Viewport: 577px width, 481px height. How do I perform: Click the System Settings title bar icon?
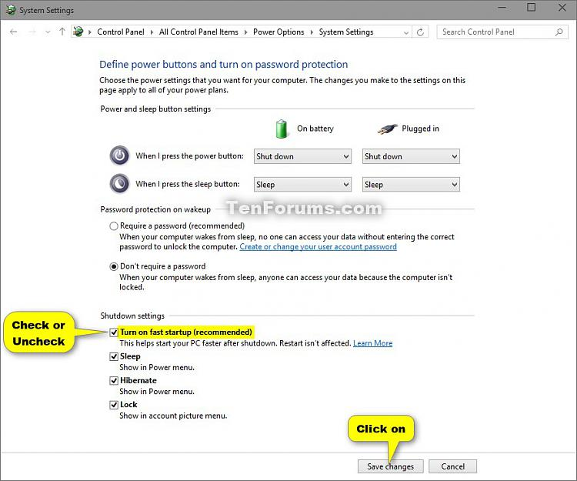click(9, 9)
